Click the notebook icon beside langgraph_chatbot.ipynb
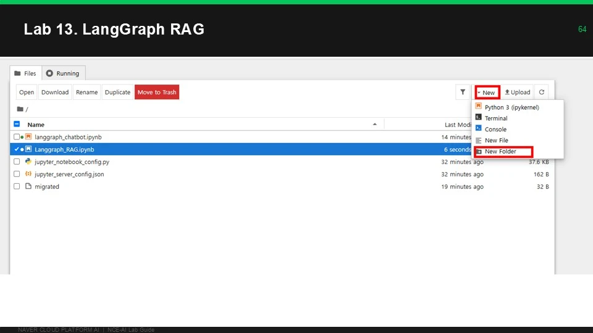This screenshot has height=333, width=593. coord(28,137)
